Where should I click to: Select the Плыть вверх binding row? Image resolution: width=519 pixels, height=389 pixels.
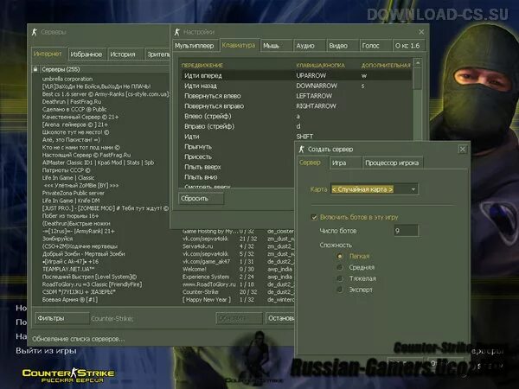coord(237,167)
